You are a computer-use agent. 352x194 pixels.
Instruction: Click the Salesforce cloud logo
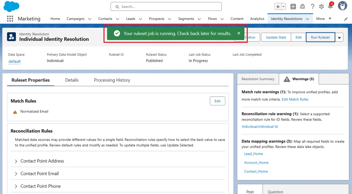coord(11,6)
